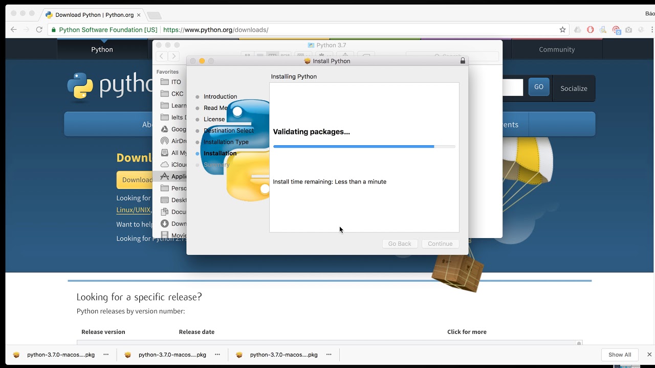Open a new Chrome tab
Image resolution: width=655 pixels, height=368 pixels.
(x=154, y=15)
